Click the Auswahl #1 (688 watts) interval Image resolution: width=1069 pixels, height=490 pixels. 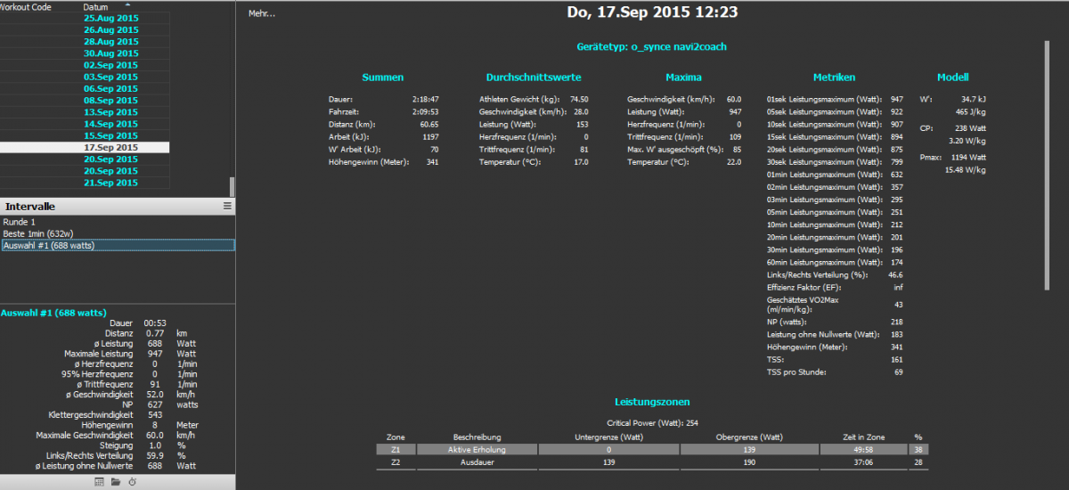[49, 245]
